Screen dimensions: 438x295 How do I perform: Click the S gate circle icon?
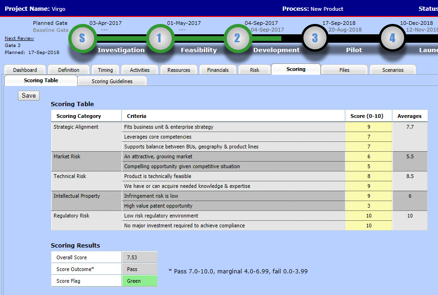pos(82,38)
